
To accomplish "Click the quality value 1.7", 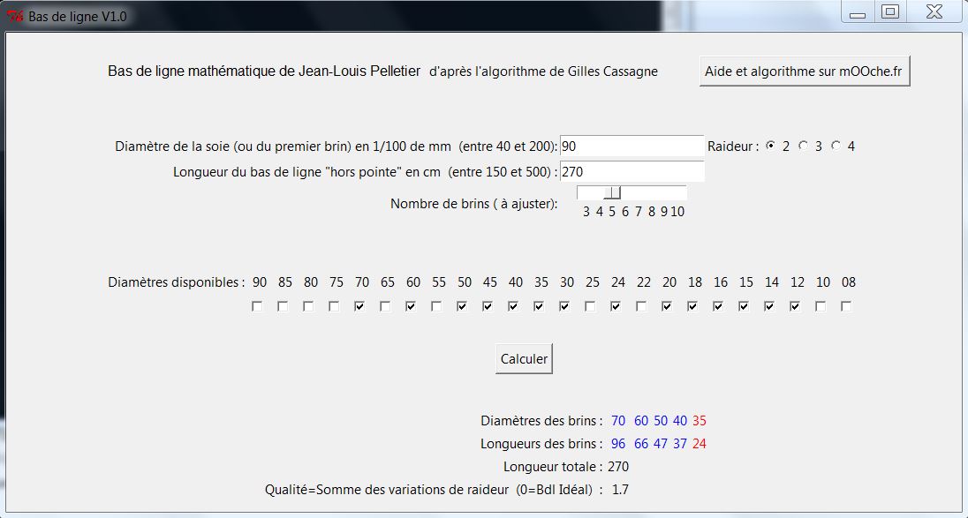I will pyautogui.click(x=620, y=491).
